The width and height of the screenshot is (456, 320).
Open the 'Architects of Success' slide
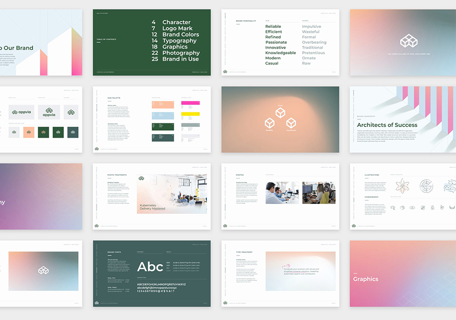pyautogui.click(x=402, y=119)
